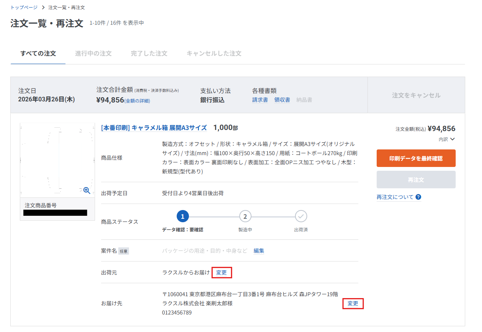Click the help question mark beside 再注文について

point(418,197)
